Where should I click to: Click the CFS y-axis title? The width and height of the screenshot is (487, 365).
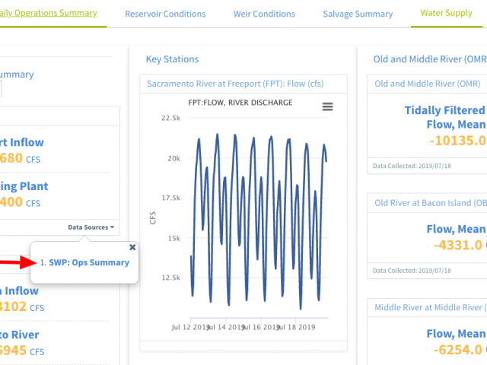(x=152, y=218)
